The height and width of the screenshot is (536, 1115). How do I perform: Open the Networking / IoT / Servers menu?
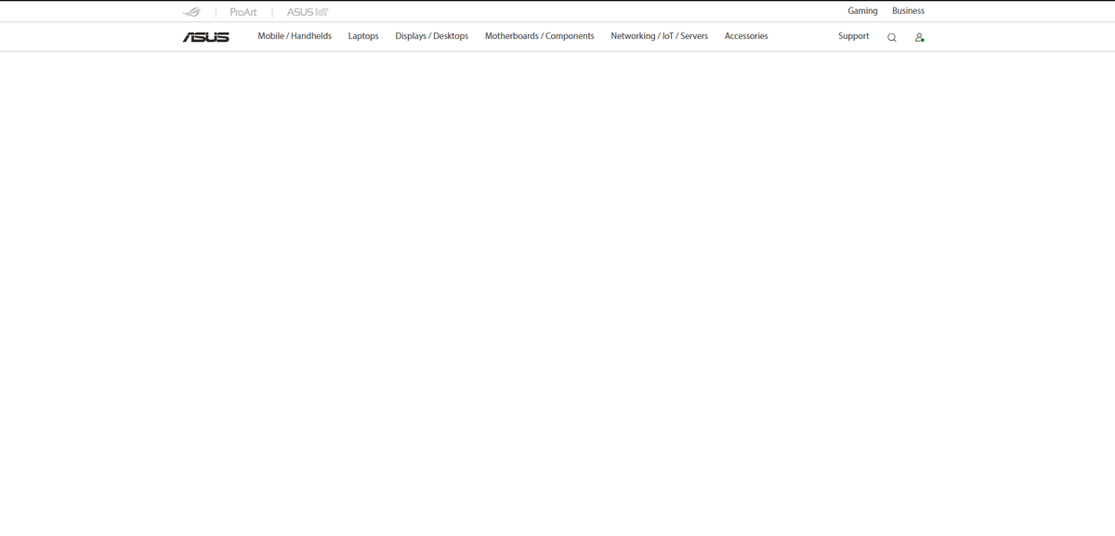(x=660, y=36)
